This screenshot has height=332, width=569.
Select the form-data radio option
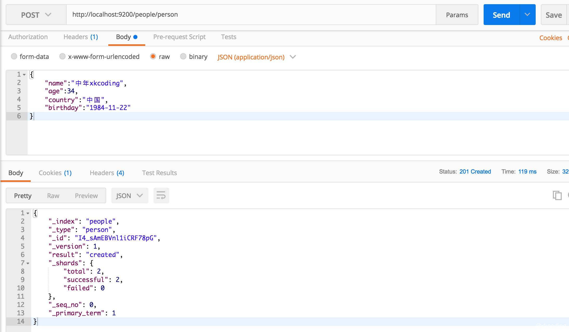click(14, 56)
